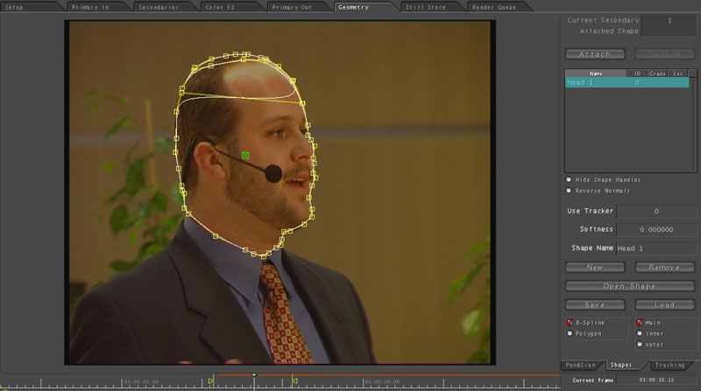
Task: Select Polygon shape type
Action: tap(570, 333)
